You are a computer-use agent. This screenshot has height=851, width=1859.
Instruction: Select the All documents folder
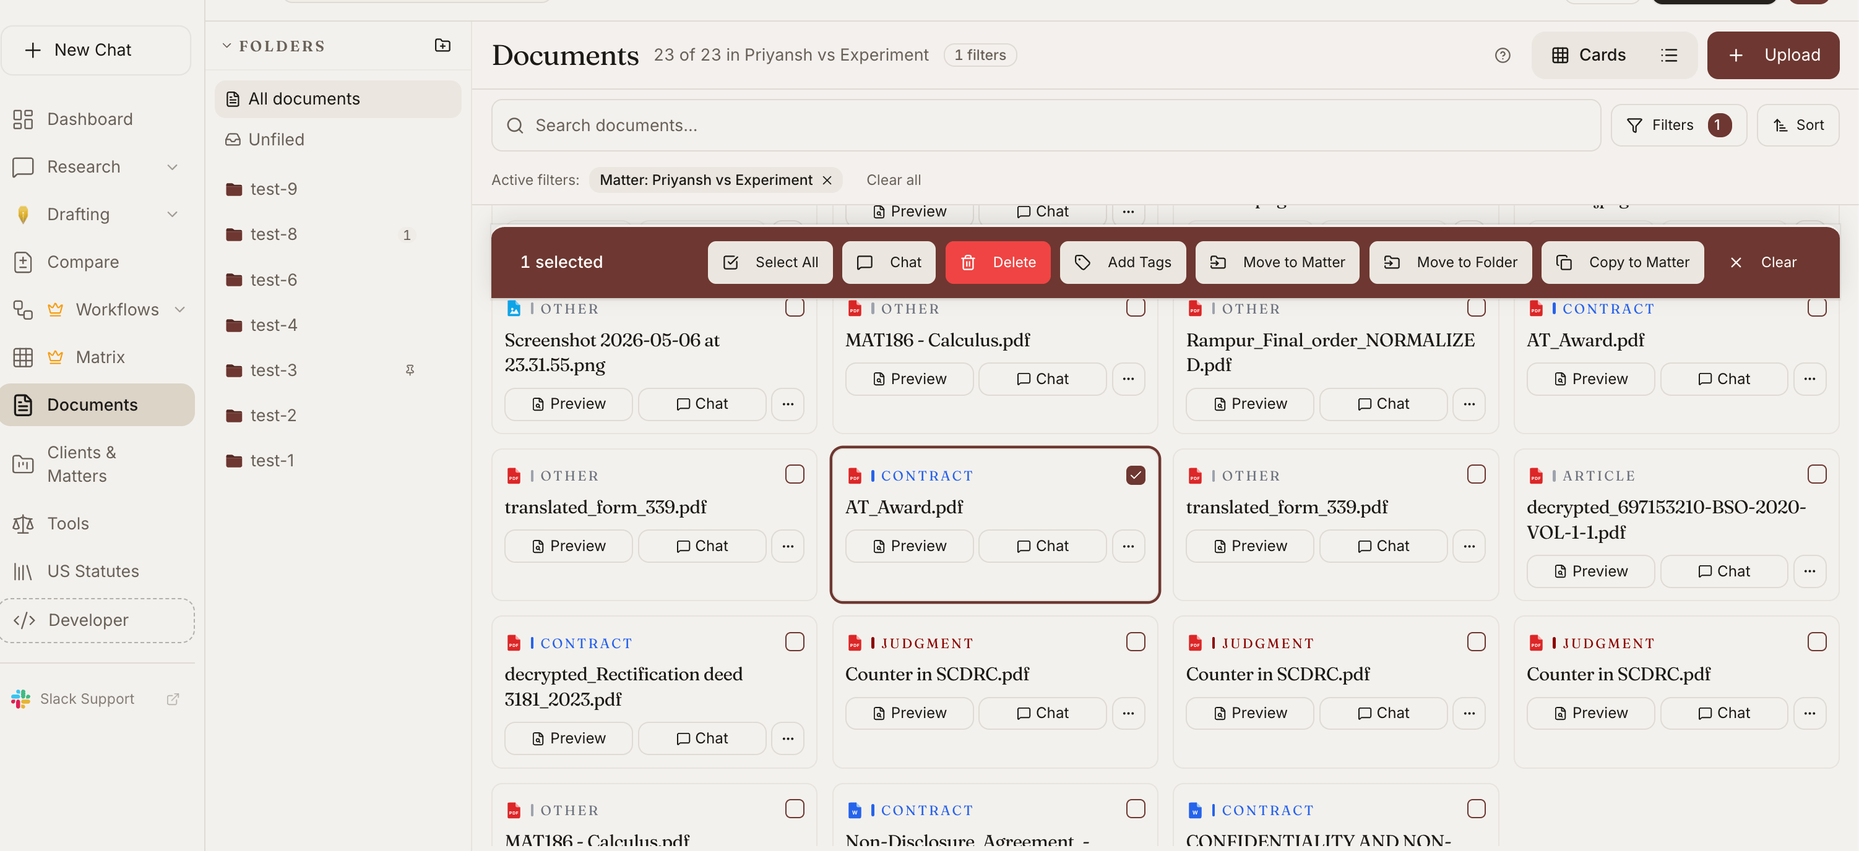click(338, 99)
